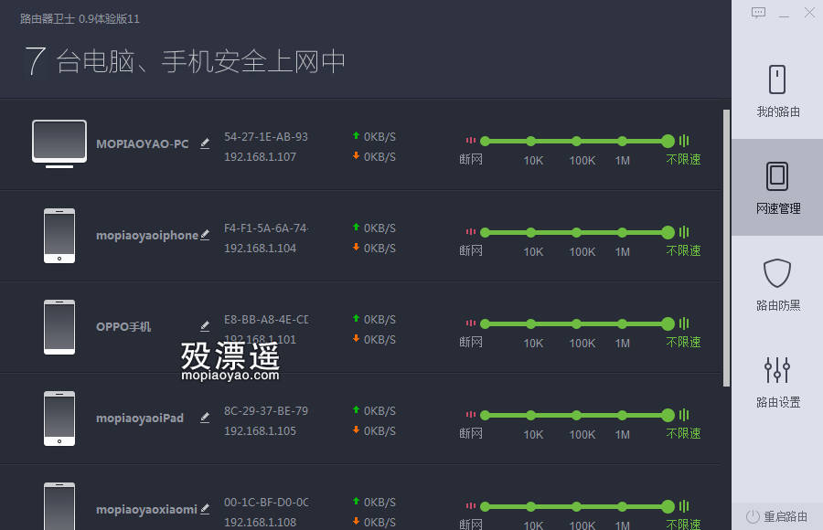Set mopiaoyaoiPad speed limit to 100K

[x=577, y=415]
